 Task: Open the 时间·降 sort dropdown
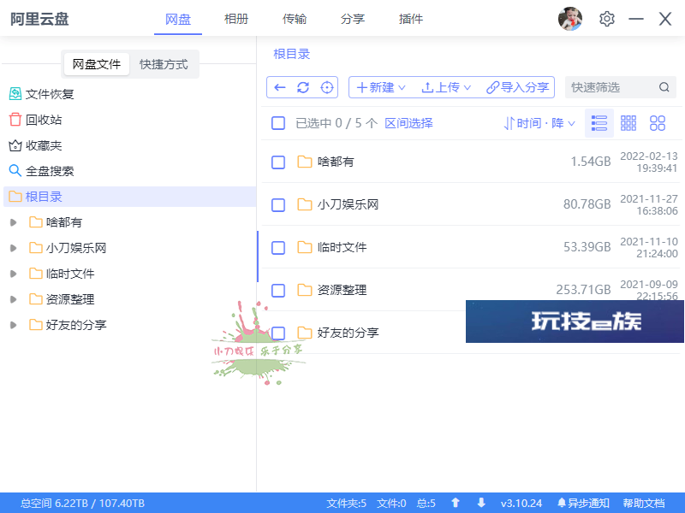539,123
